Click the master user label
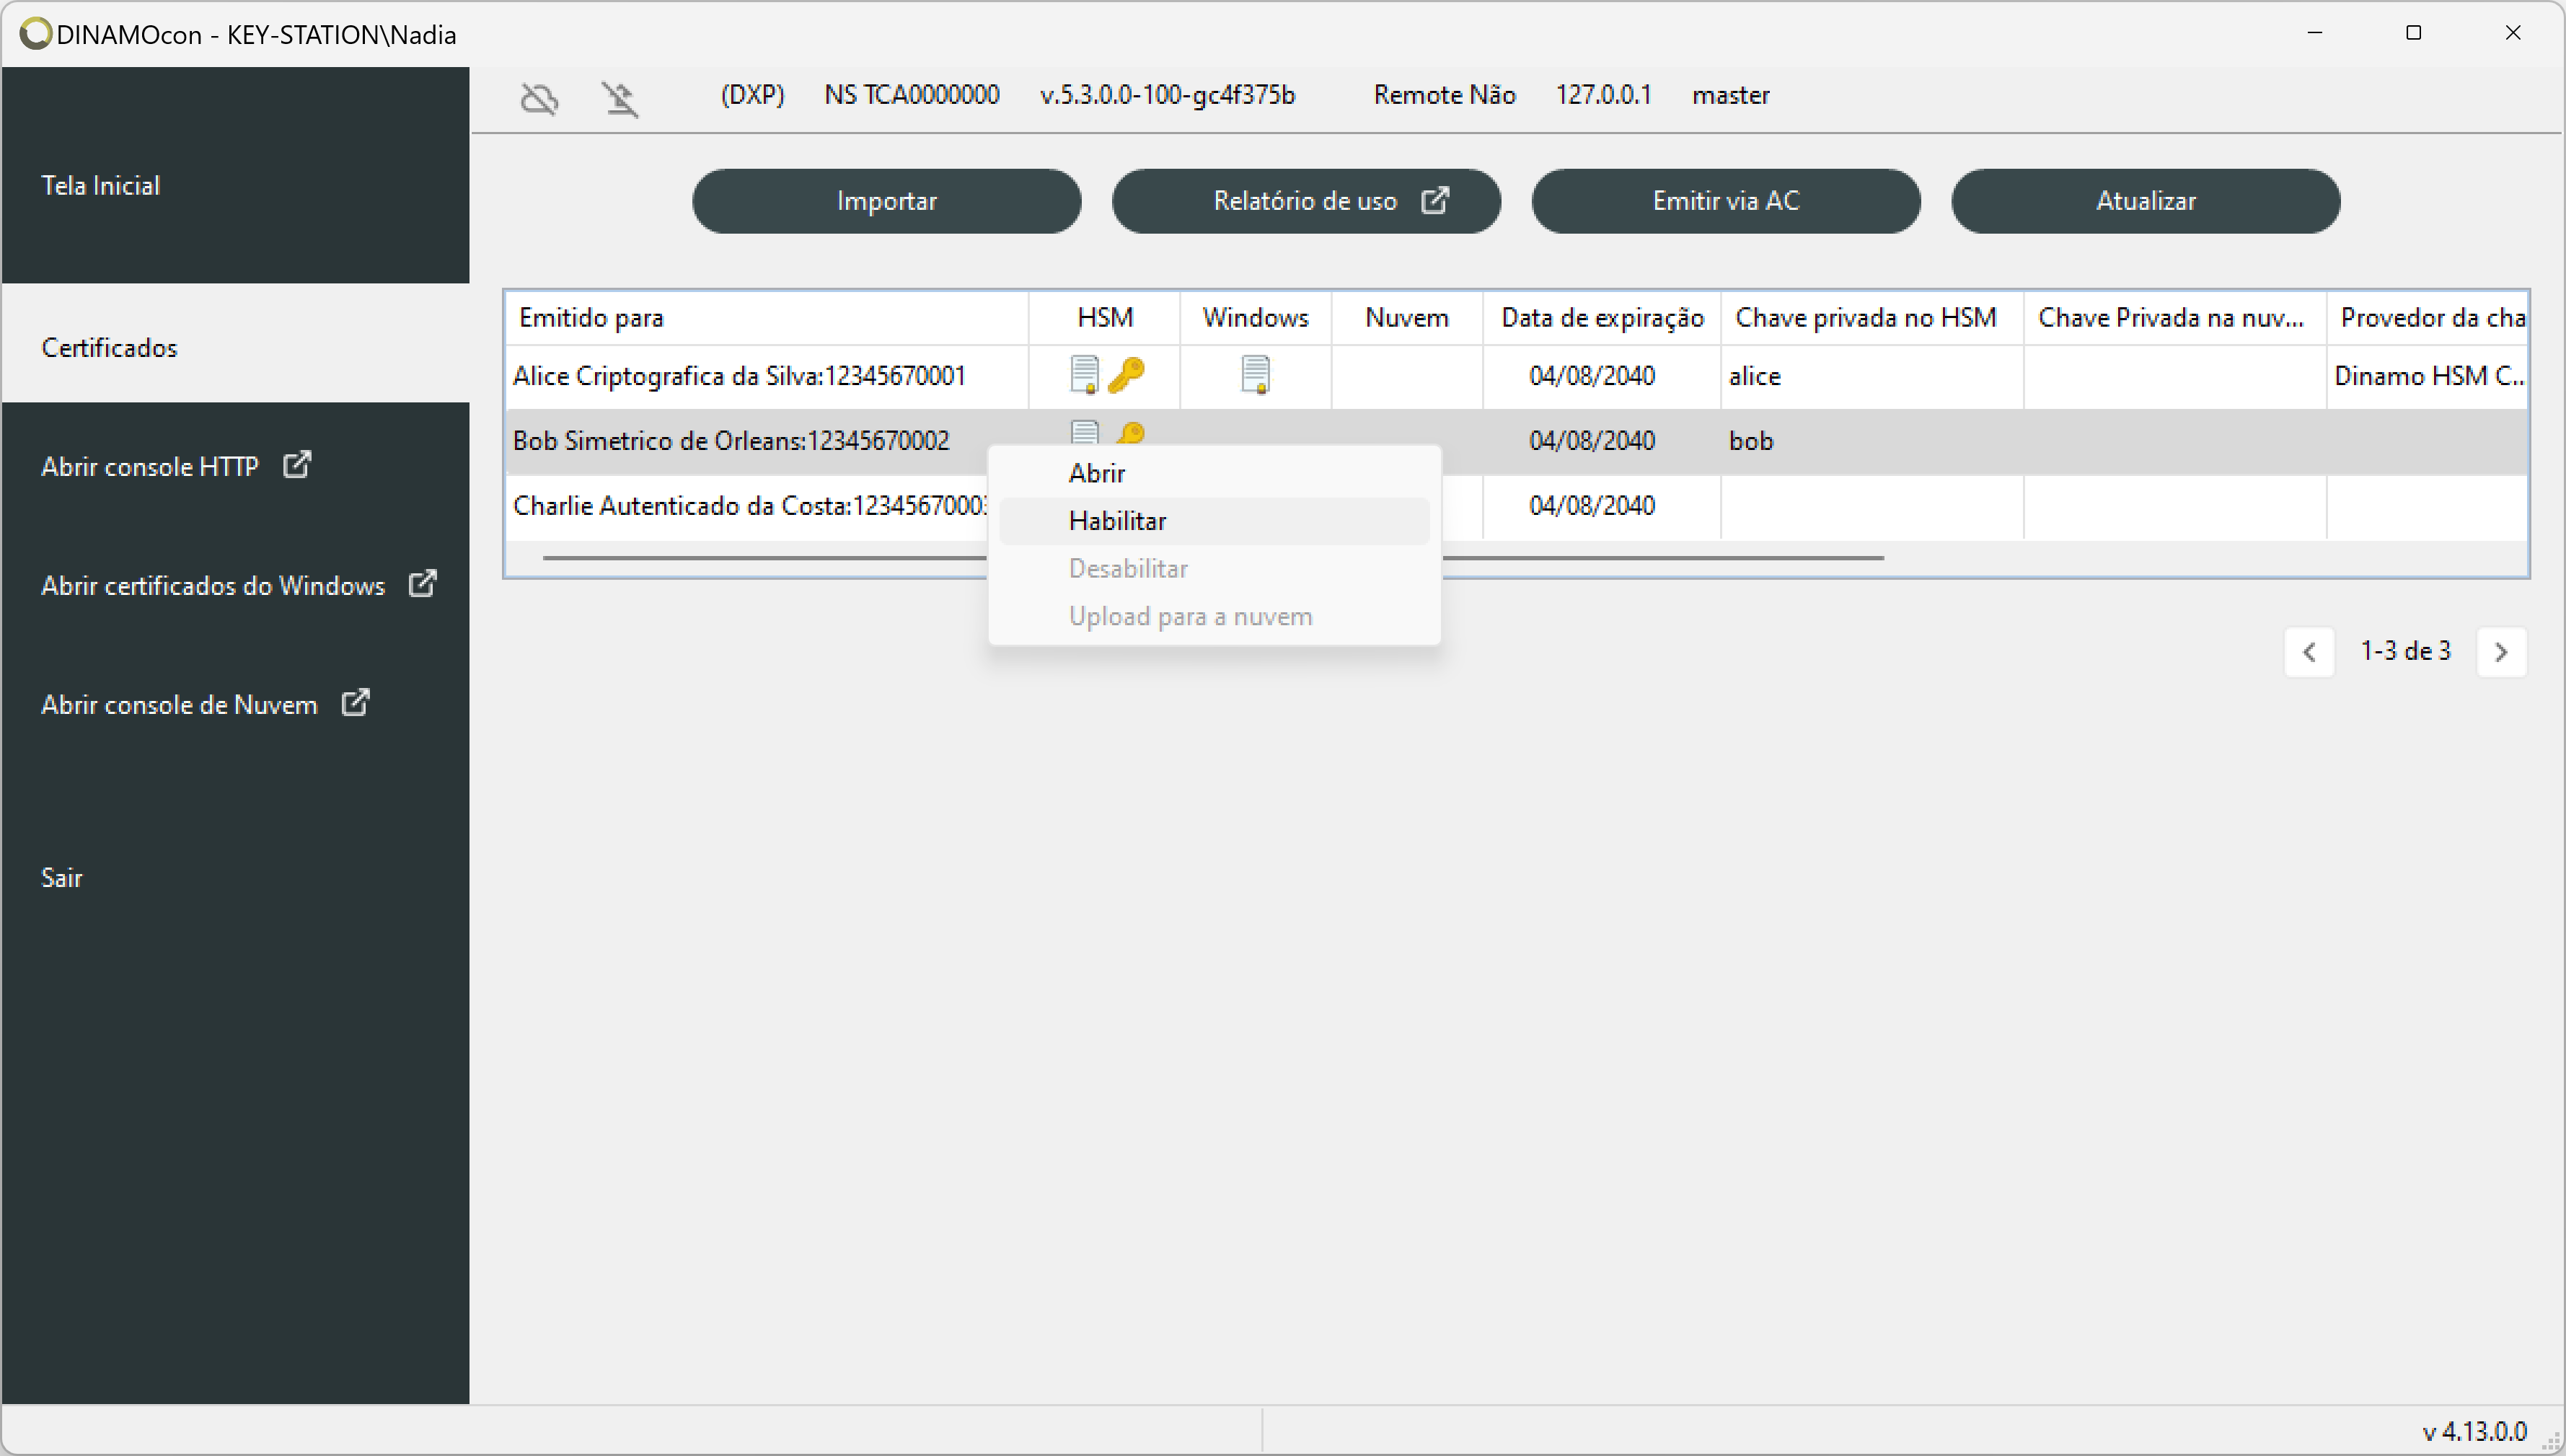Image resolution: width=2566 pixels, height=1456 pixels. [x=1730, y=95]
